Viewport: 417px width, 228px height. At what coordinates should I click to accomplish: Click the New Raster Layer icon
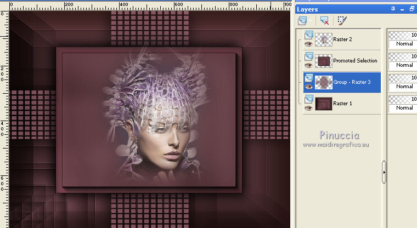pyautogui.click(x=302, y=20)
